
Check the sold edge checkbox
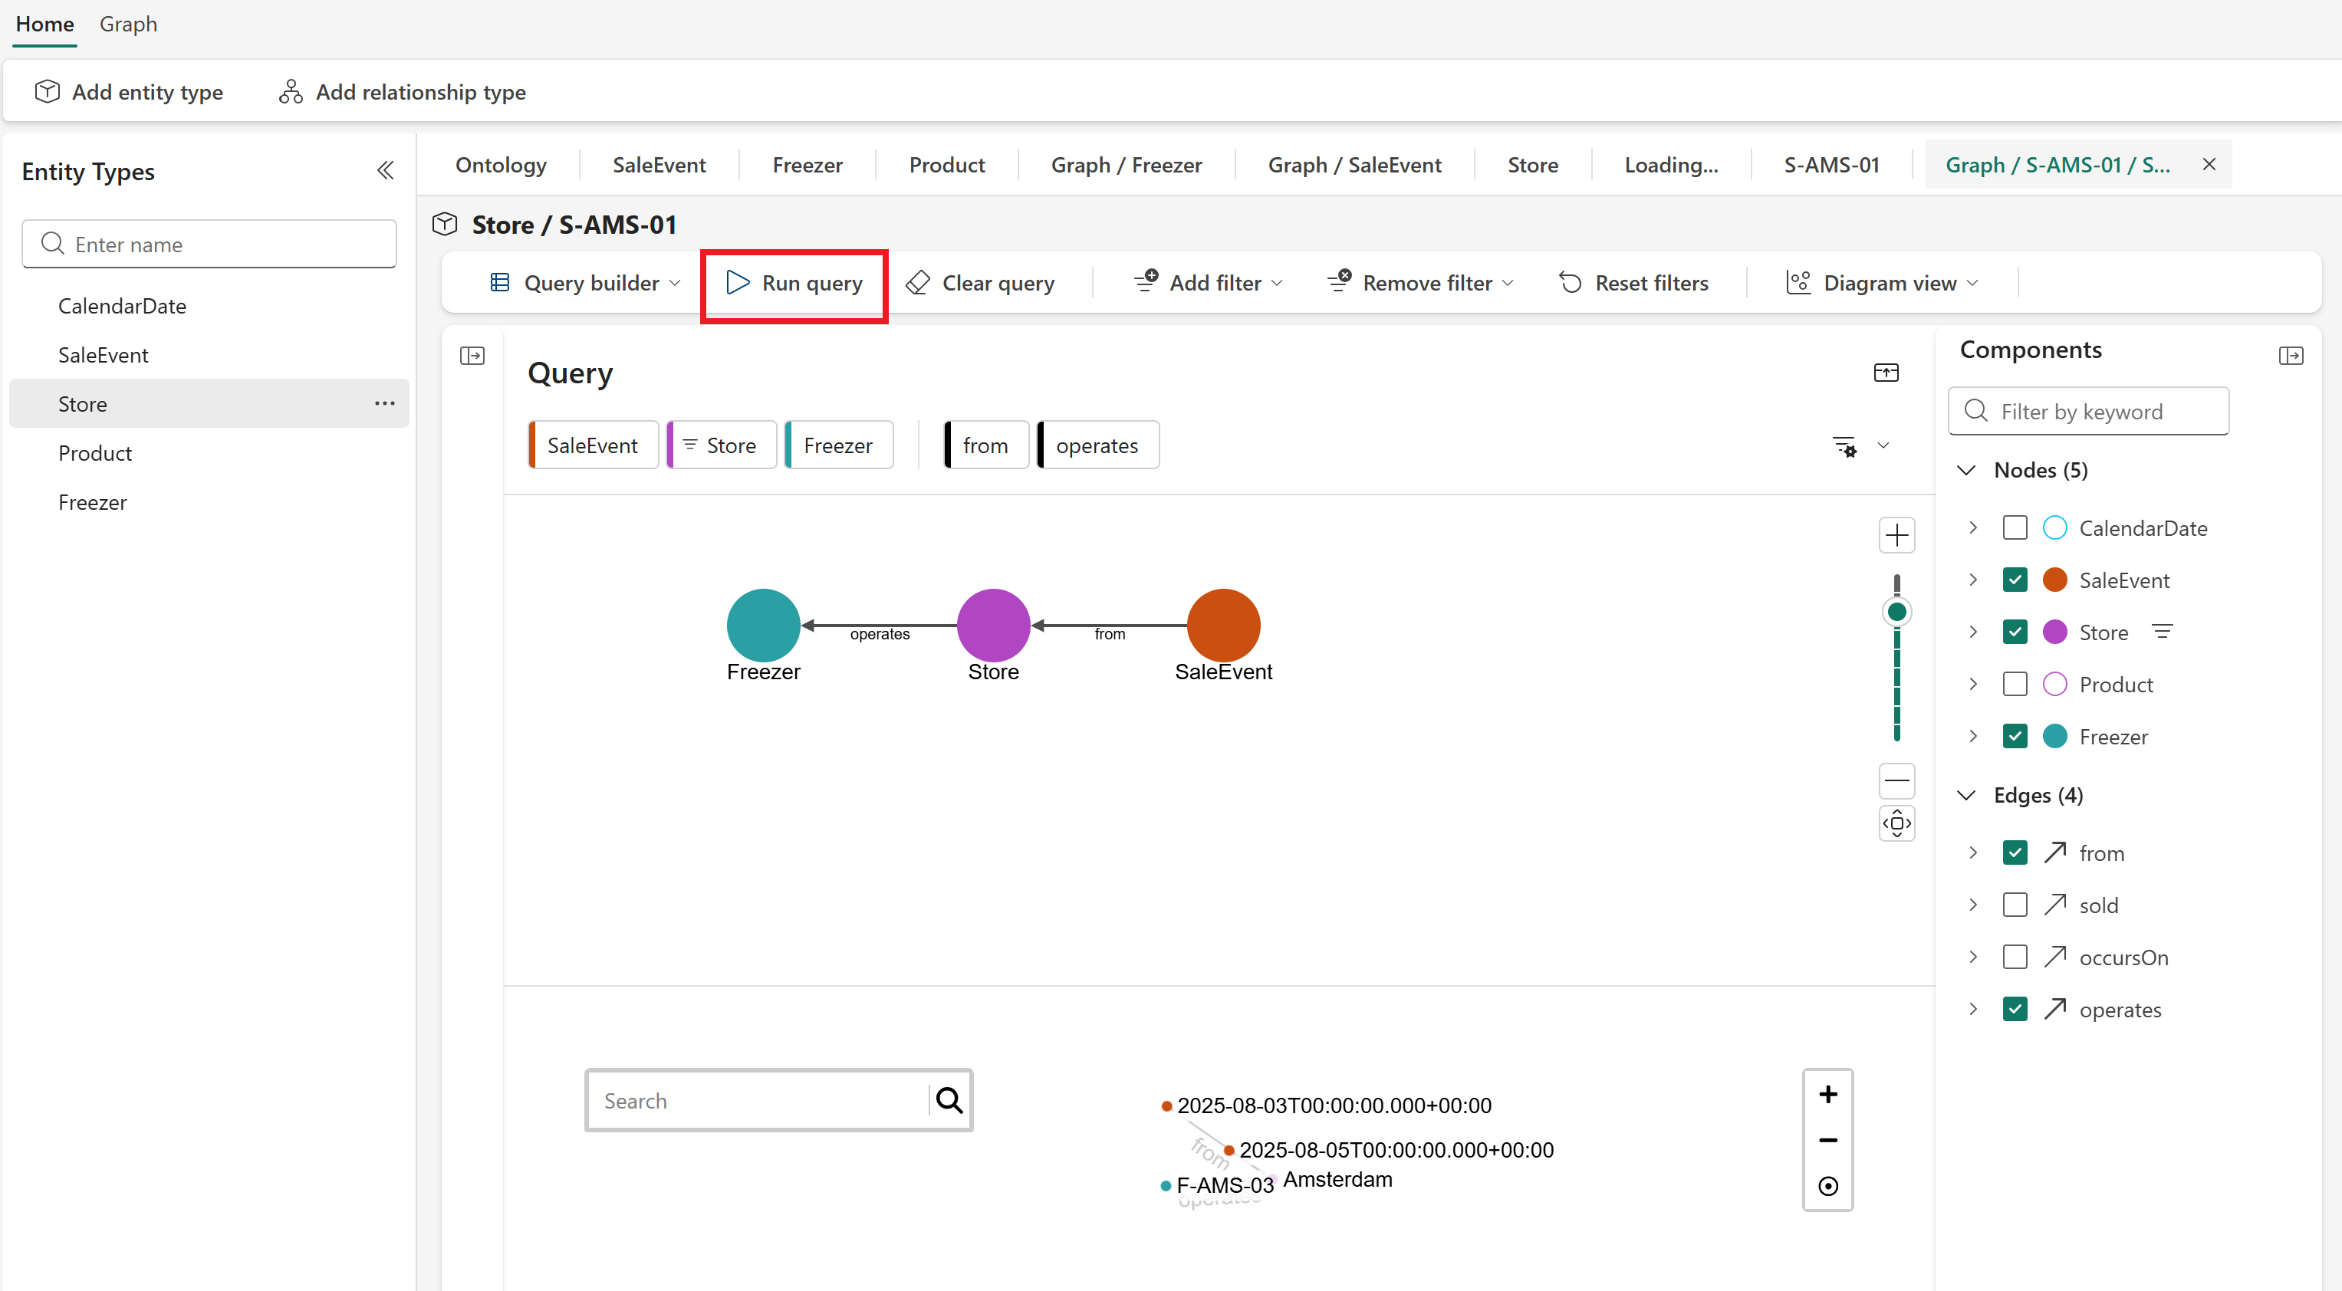[2015, 905]
